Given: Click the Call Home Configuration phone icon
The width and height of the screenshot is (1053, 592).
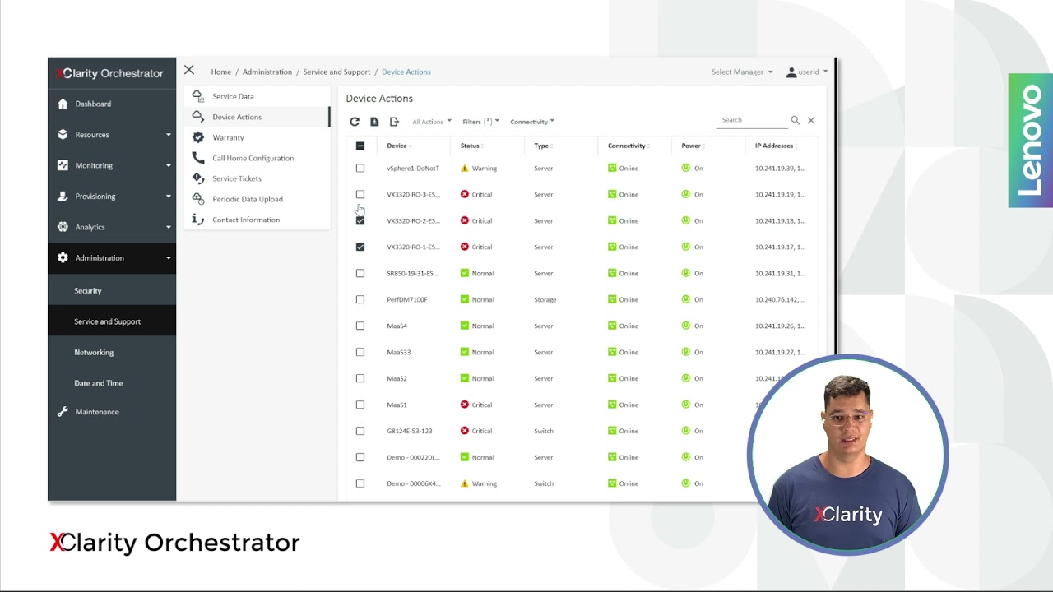Looking at the screenshot, I should coord(197,158).
